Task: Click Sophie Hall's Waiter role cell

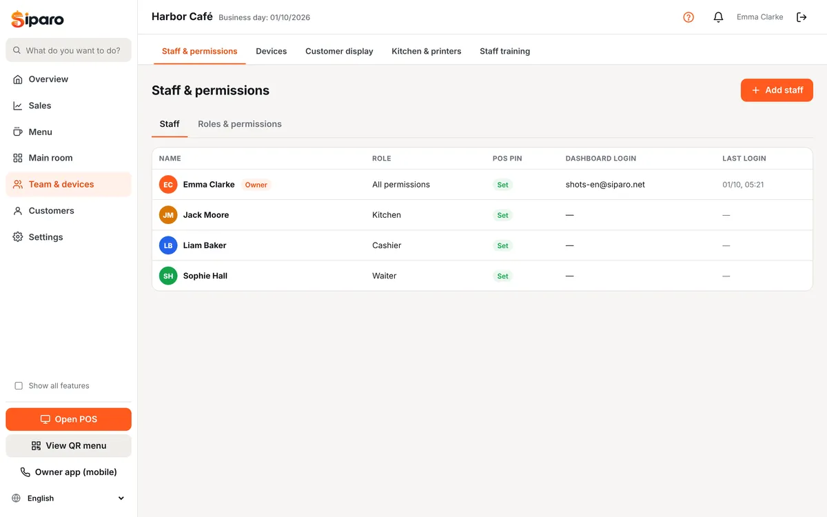Action: (x=385, y=276)
